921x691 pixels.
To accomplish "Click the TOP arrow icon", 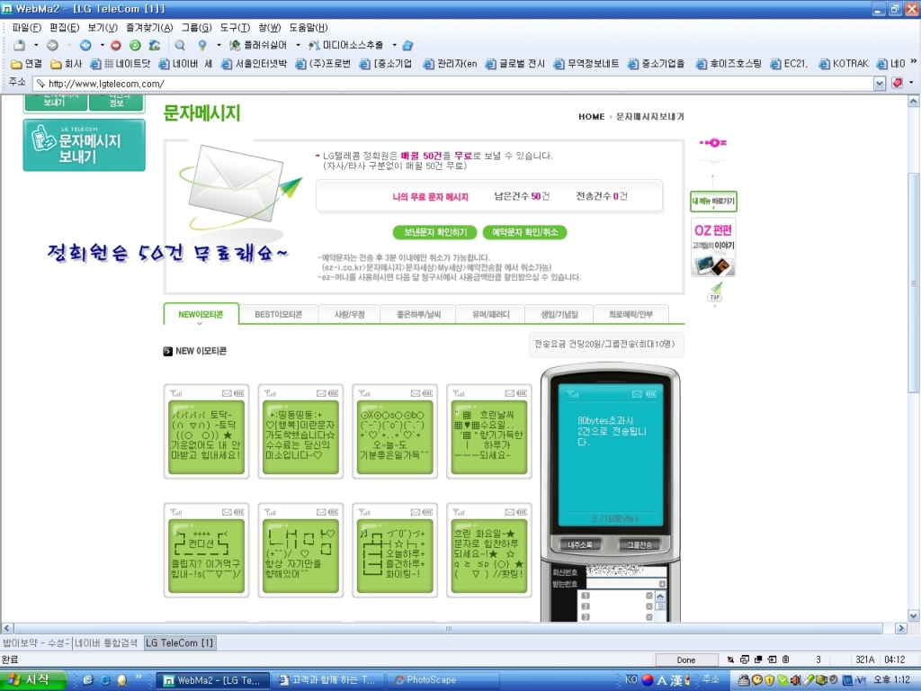I will click(715, 292).
